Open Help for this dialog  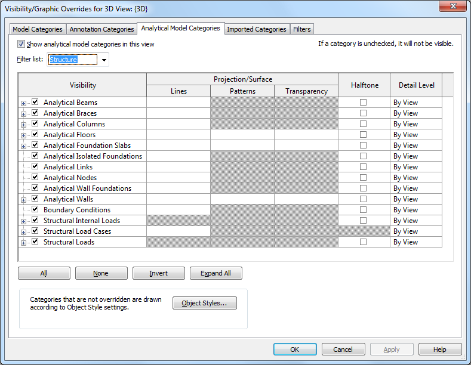tap(440, 349)
